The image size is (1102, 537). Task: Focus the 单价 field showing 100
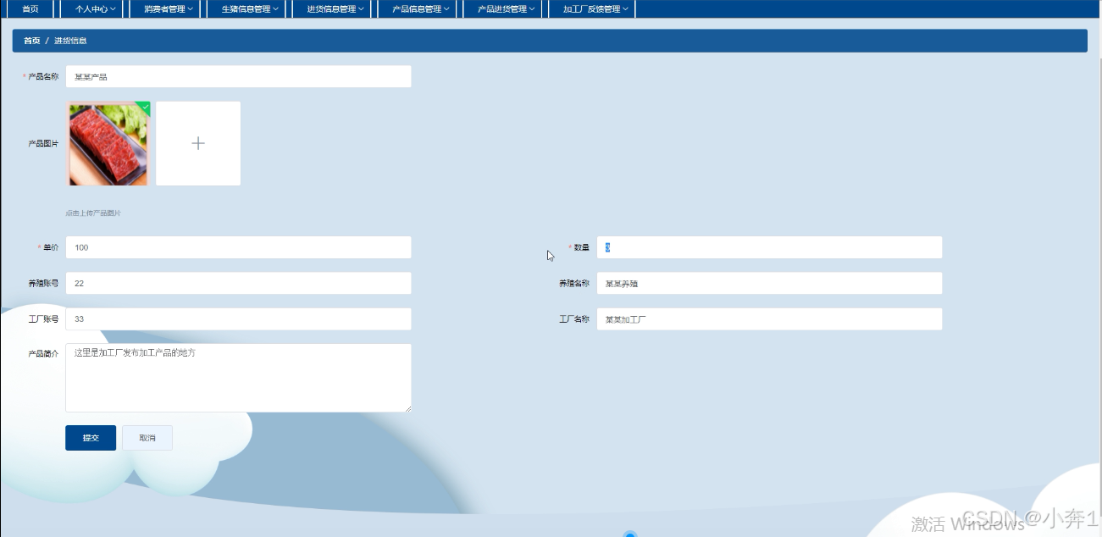point(238,247)
